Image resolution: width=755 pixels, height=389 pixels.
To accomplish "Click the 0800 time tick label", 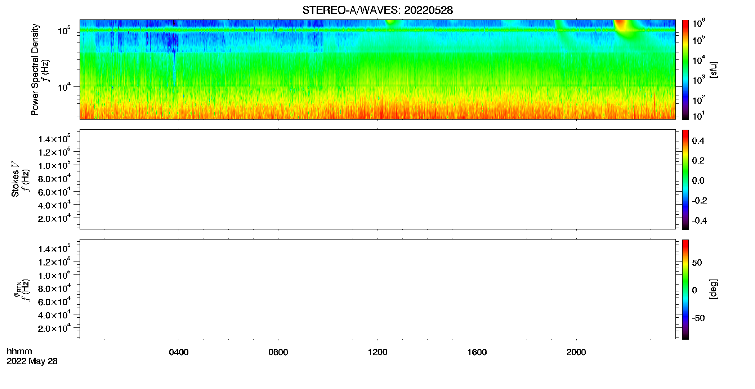I will coord(278,352).
